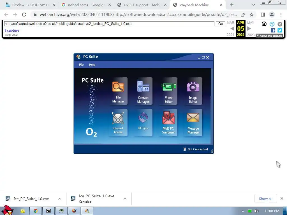Click the browser address bar URL
This screenshot has width=287, height=215.
tap(138, 15)
